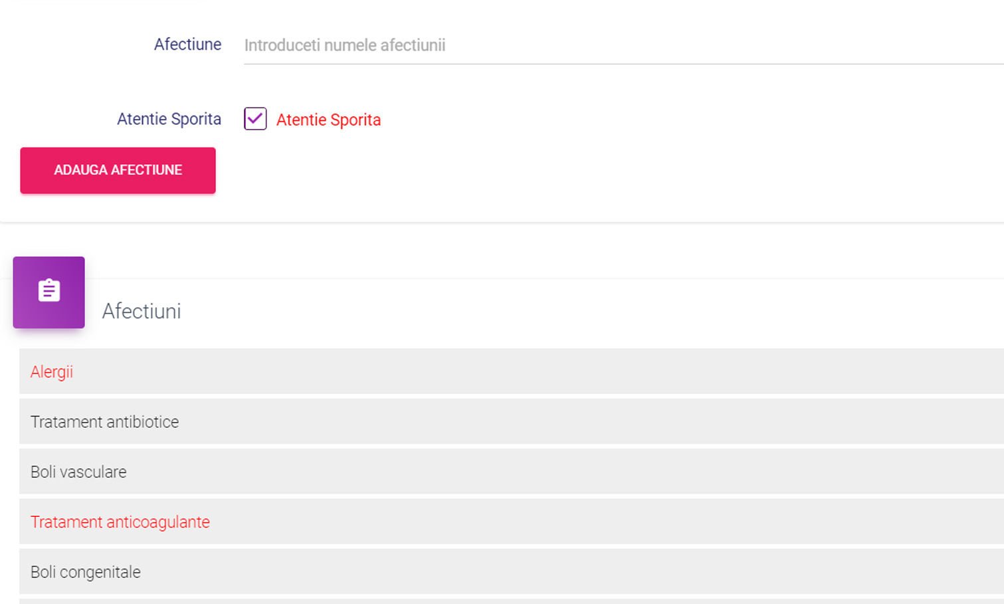
Task: Select the Tratament anticoagulante row
Action: pos(511,522)
